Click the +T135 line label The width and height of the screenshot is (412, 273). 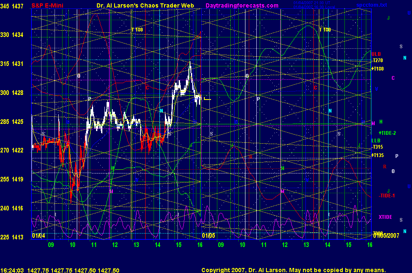pyautogui.click(x=378, y=155)
